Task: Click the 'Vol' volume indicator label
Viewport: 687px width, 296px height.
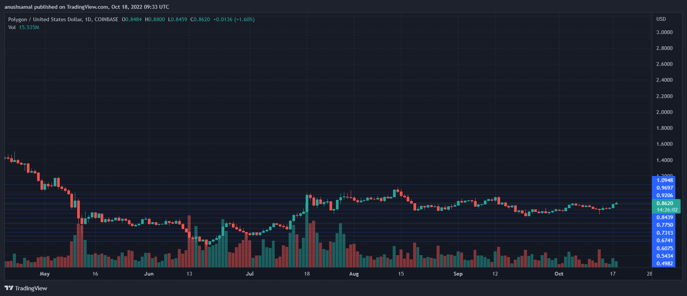Action: pyautogui.click(x=12, y=27)
